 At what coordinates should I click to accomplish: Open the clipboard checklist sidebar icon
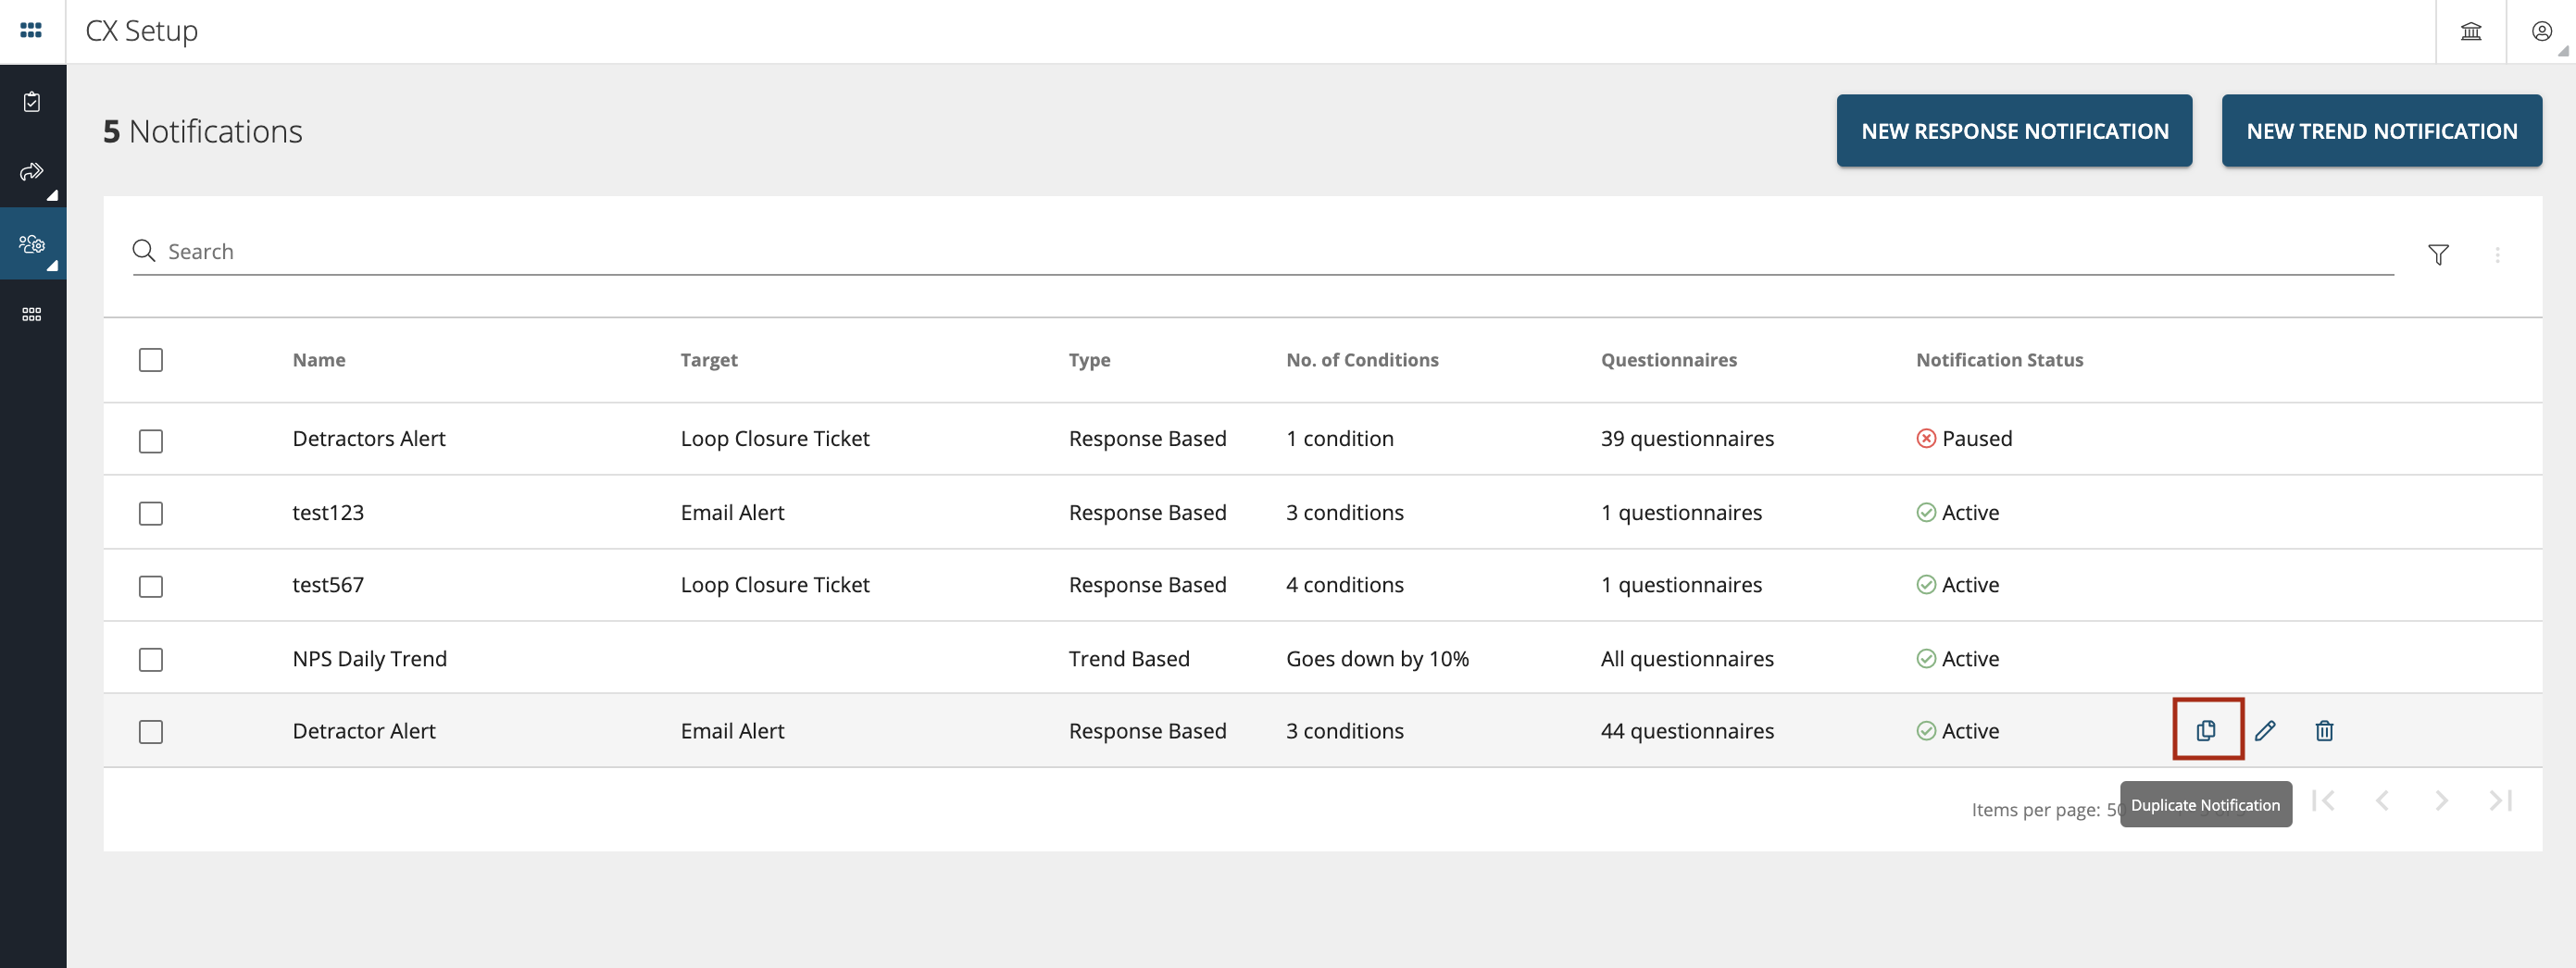coord(32,102)
